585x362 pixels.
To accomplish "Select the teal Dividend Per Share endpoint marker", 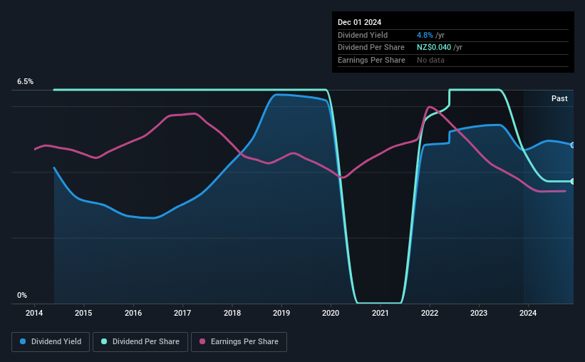I will [573, 182].
